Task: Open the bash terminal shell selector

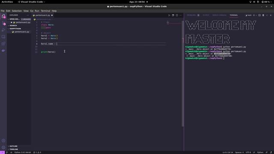Action: tap(248, 15)
